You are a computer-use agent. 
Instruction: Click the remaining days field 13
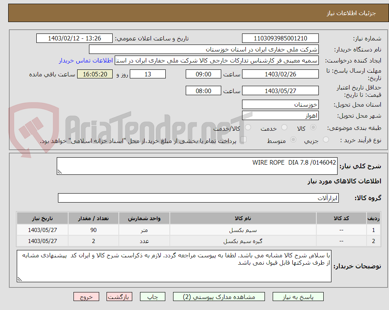coord(148,74)
